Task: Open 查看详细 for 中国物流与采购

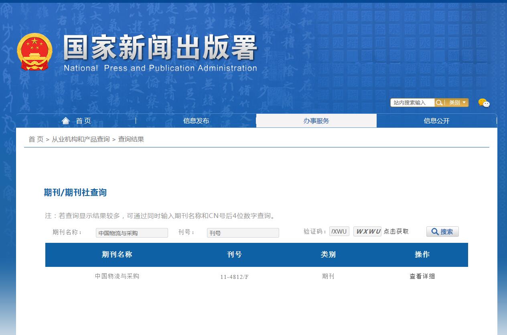Action: tap(422, 276)
